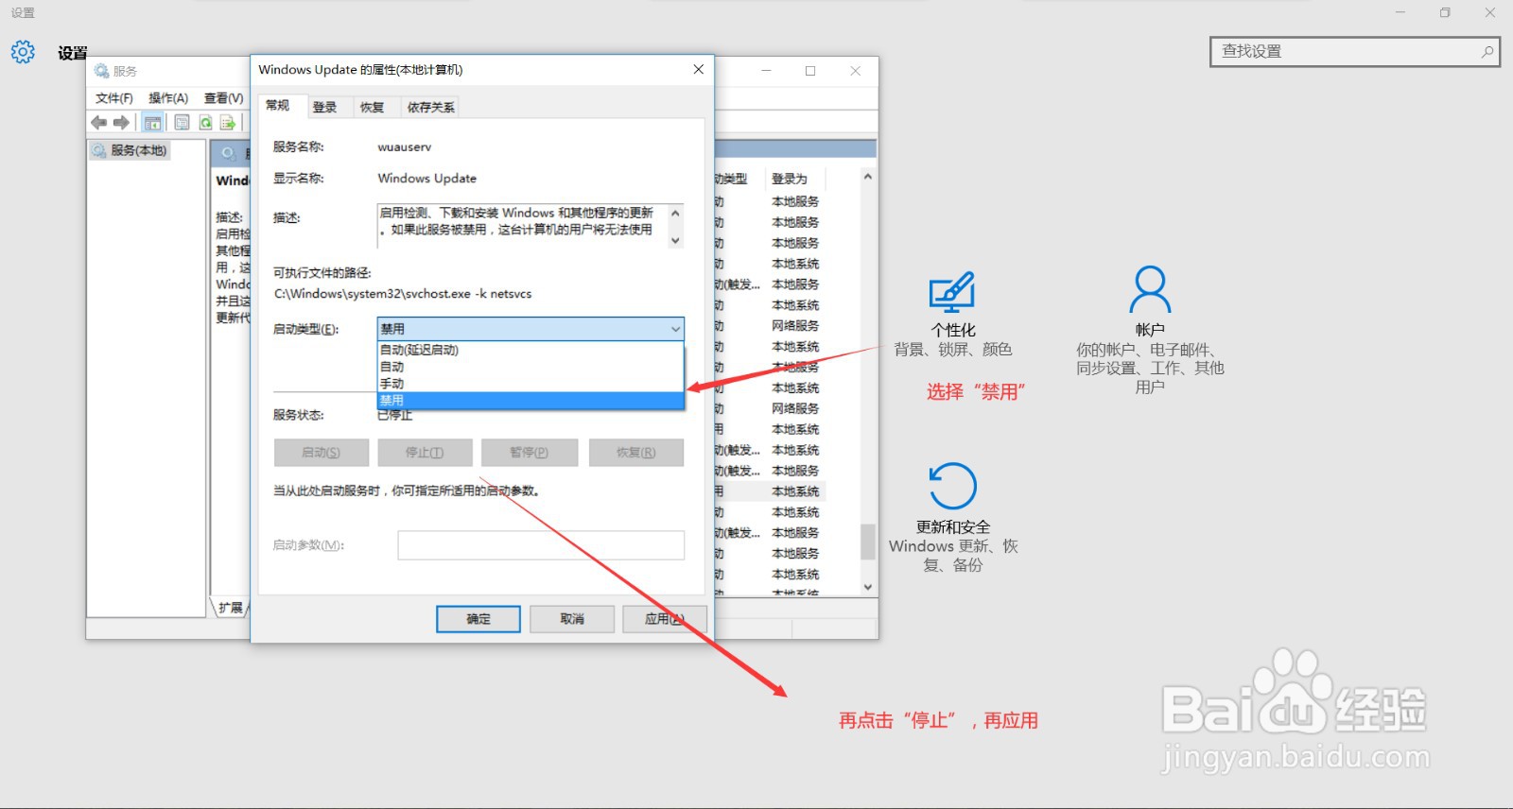Minimize the Services window

click(x=766, y=71)
